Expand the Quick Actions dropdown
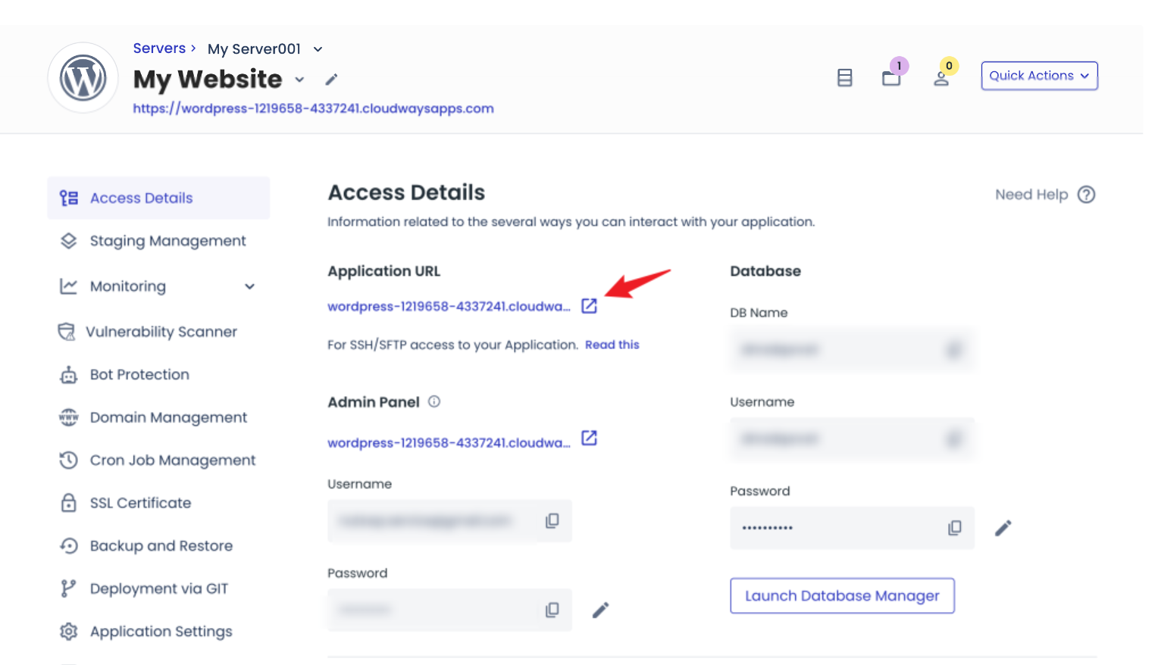This screenshot has height=665, width=1158. (1039, 76)
